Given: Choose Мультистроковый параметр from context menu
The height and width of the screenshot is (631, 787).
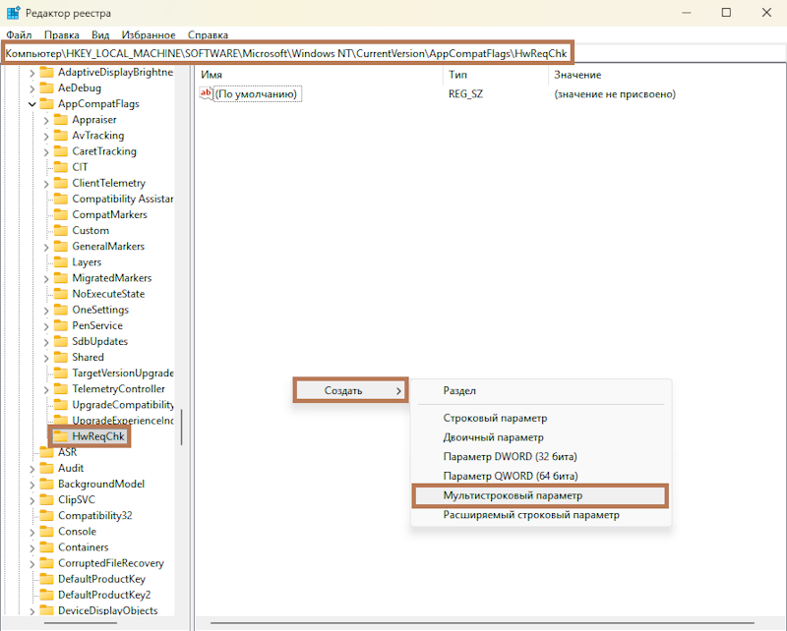Looking at the screenshot, I should pyautogui.click(x=513, y=496).
